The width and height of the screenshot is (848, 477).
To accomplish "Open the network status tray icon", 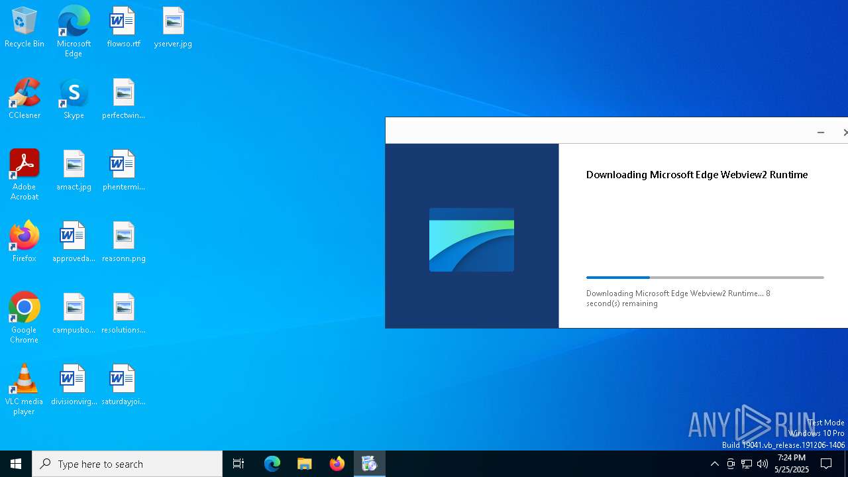I will click(747, 464).
